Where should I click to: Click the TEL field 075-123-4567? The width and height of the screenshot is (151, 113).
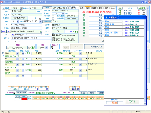point(26,25)
